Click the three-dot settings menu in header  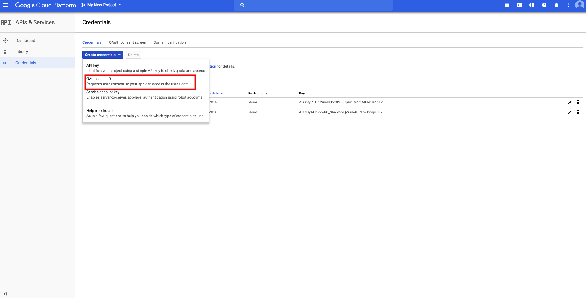[569, 5]
